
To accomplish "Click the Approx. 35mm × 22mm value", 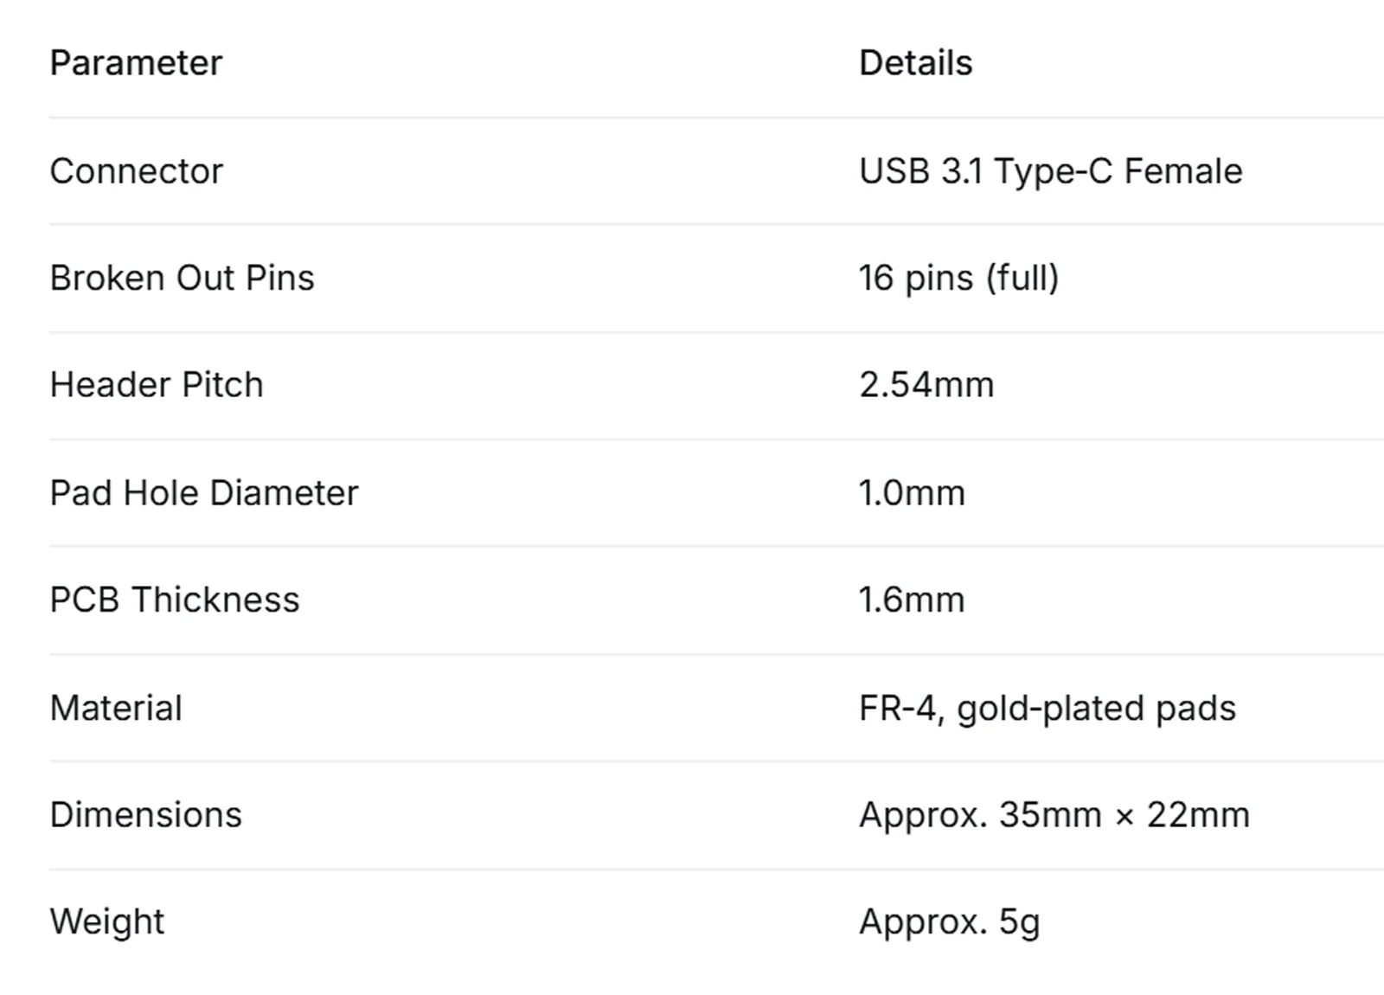I will [x=1054, y=816].
